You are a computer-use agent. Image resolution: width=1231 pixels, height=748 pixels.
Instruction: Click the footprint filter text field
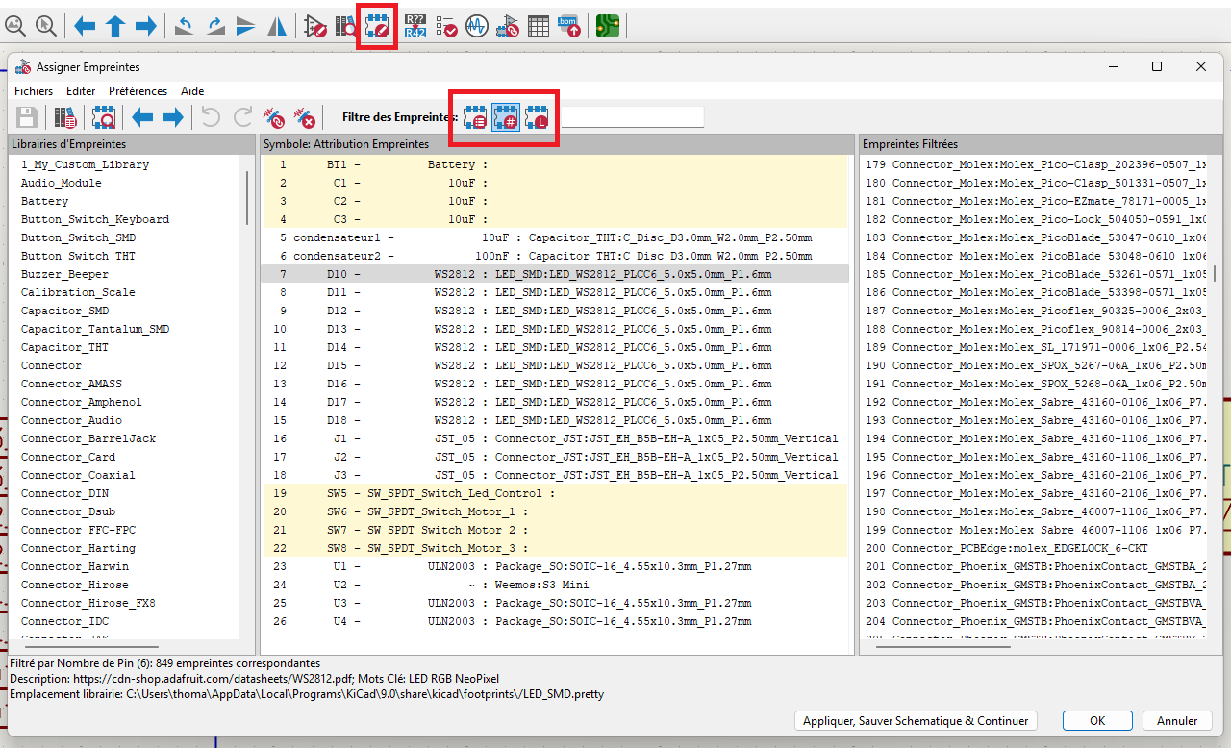tap(633, 117)
